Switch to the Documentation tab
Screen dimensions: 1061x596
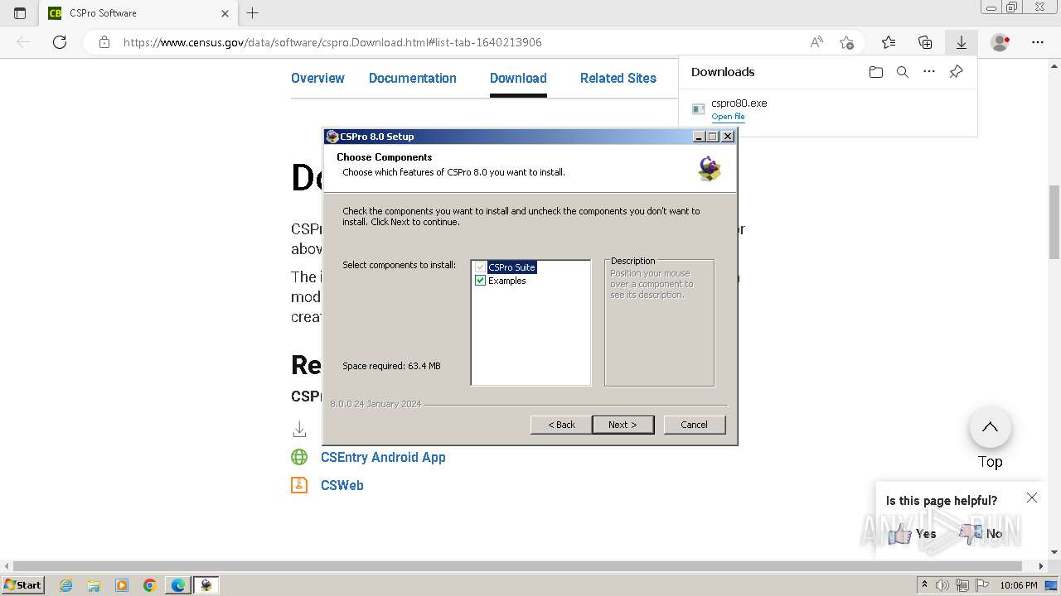[x=413, y=78]
